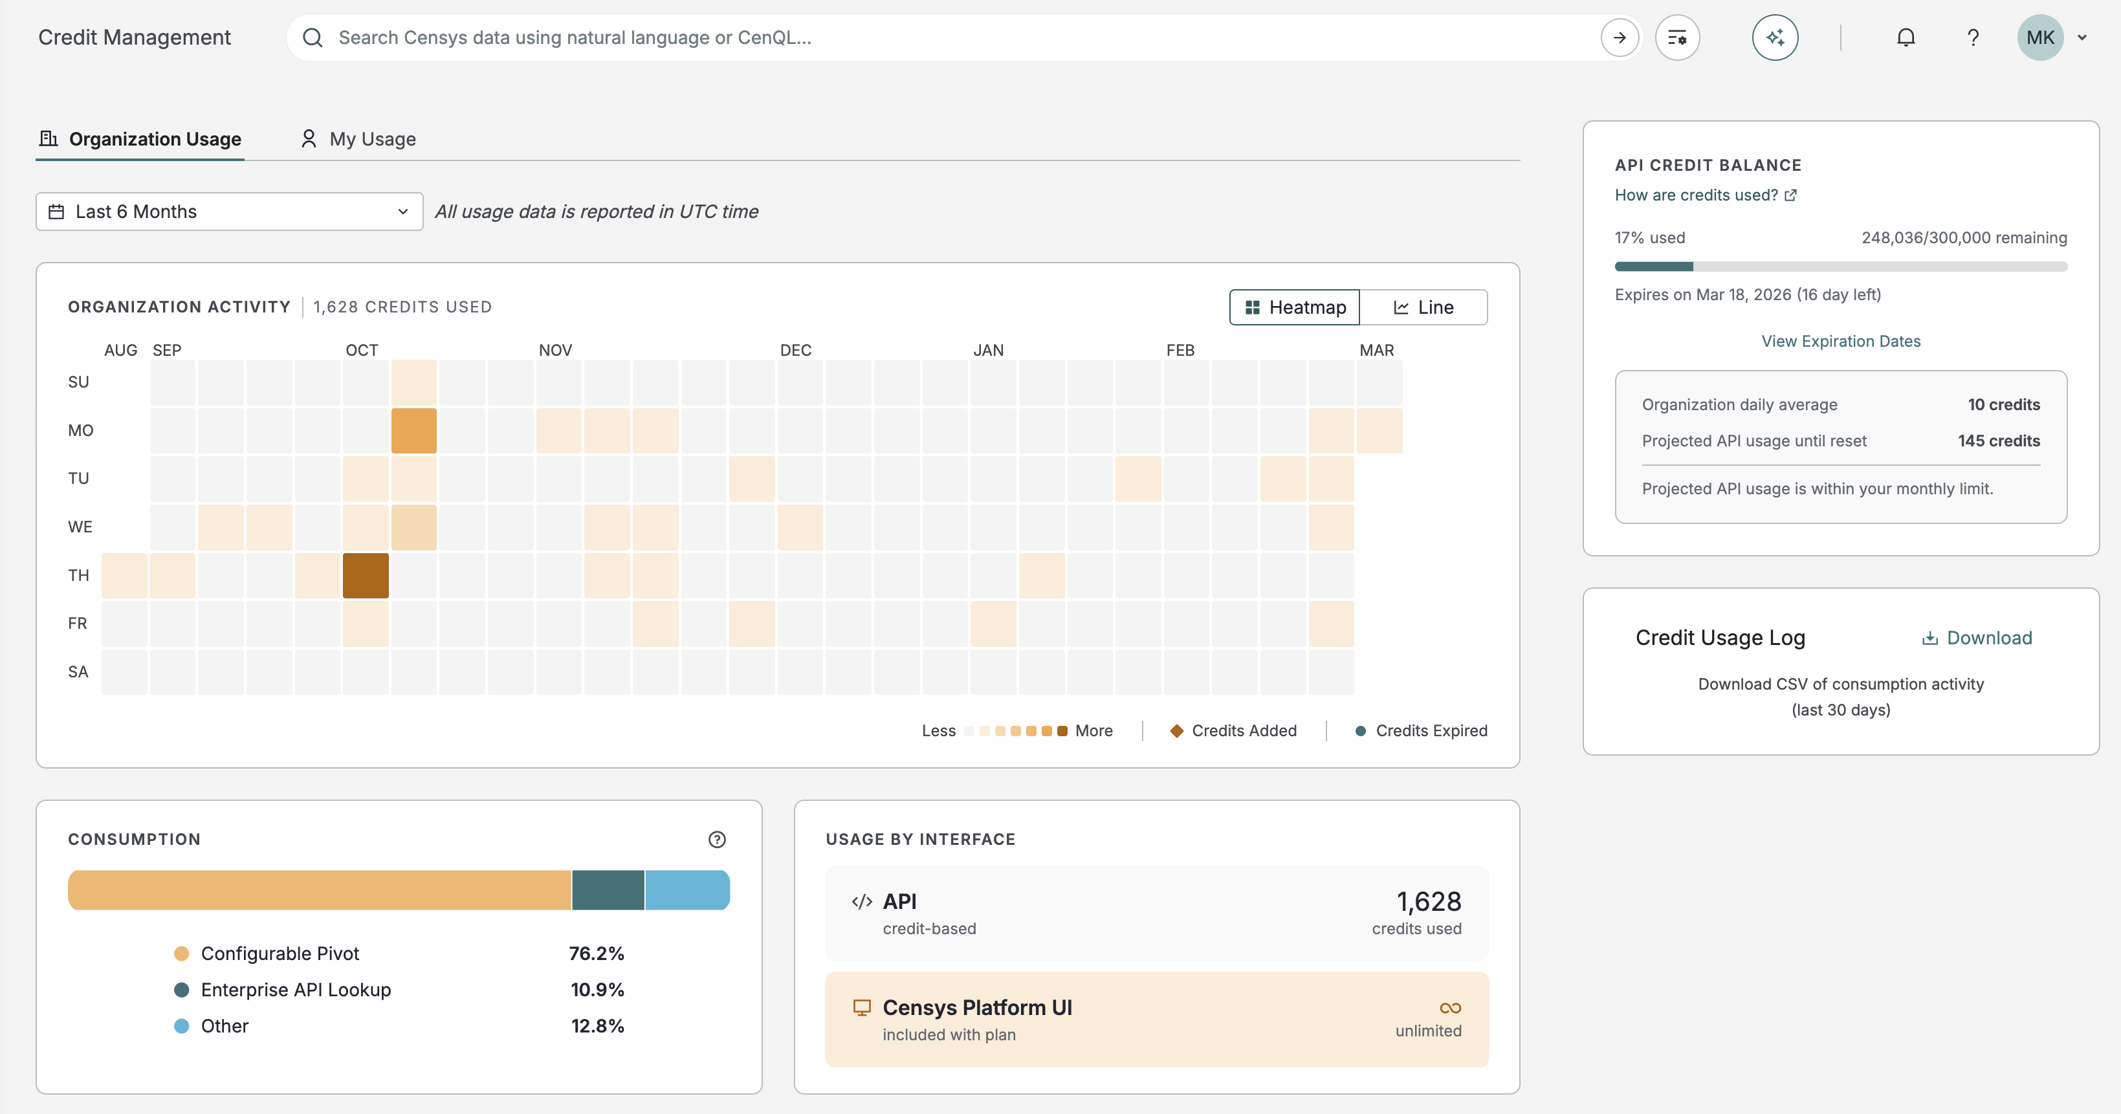Switch activity view to Heatmap
The height and width of the screenshot is (1114, 2121).
pos(1294,307)
